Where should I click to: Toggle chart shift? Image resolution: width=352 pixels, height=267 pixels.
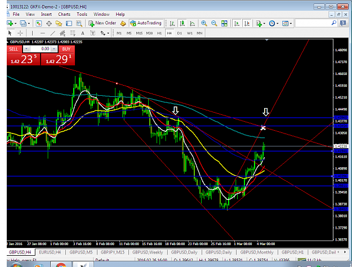pos(247,23)
